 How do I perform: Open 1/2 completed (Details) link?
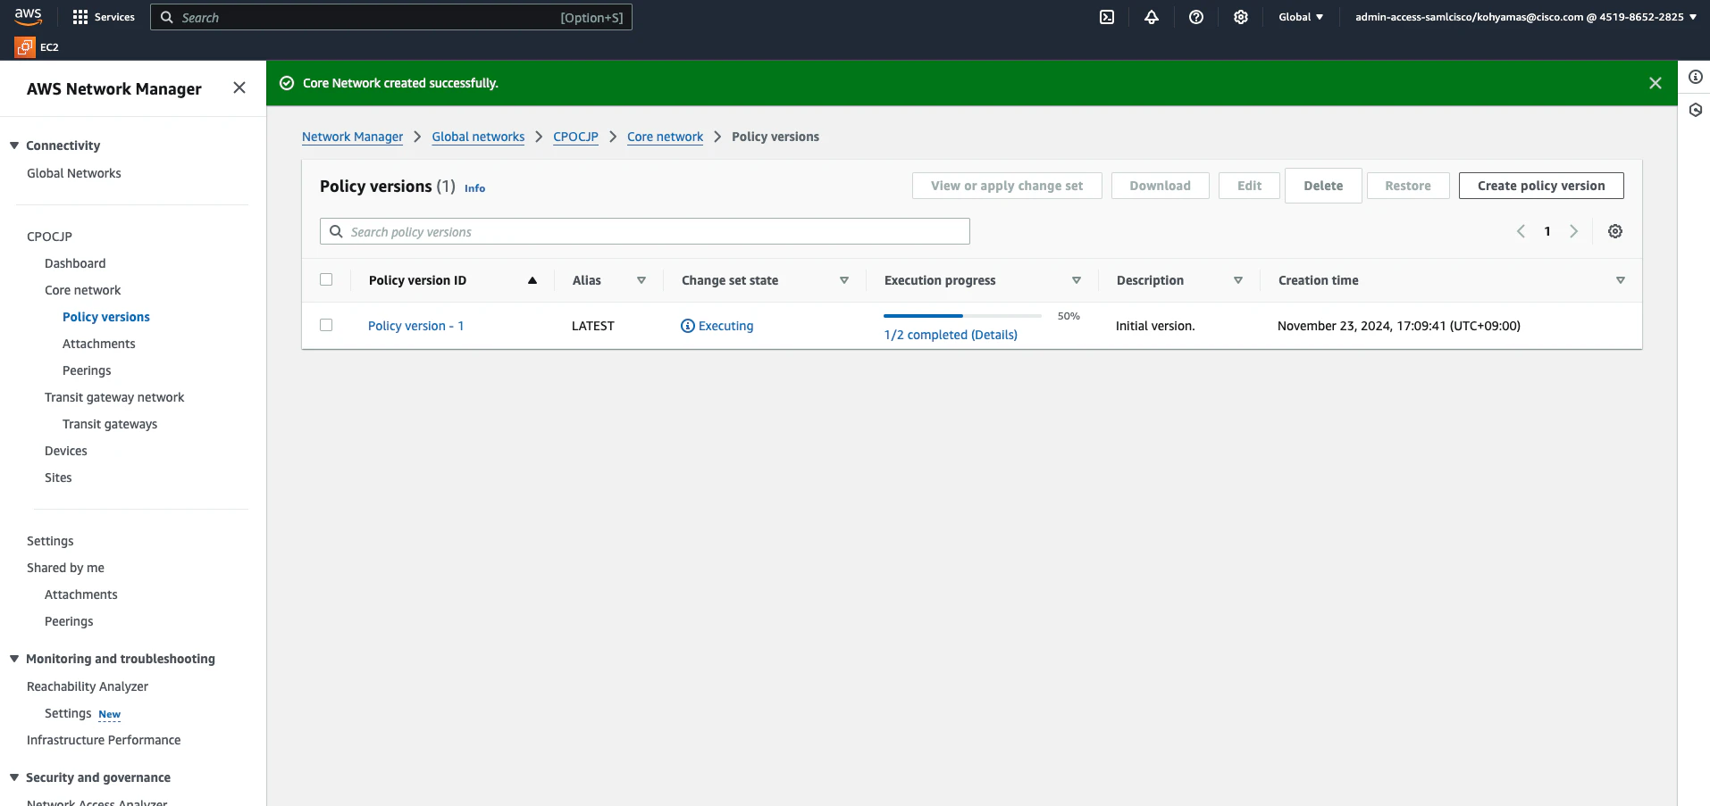951,335
